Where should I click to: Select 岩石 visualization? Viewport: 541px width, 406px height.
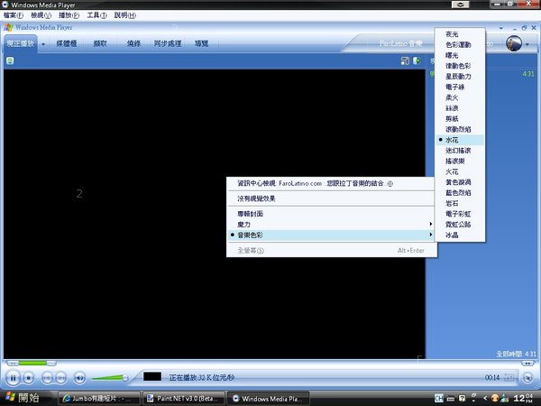click(460, 203)
